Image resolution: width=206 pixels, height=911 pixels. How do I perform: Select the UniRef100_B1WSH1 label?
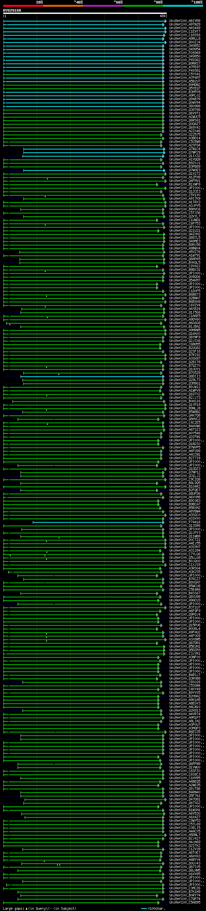[x=185, y=810]
